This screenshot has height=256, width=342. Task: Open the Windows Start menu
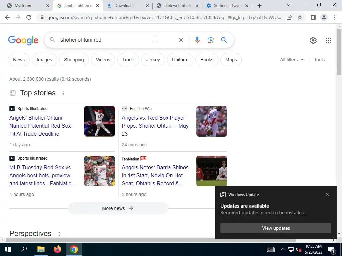8,249
